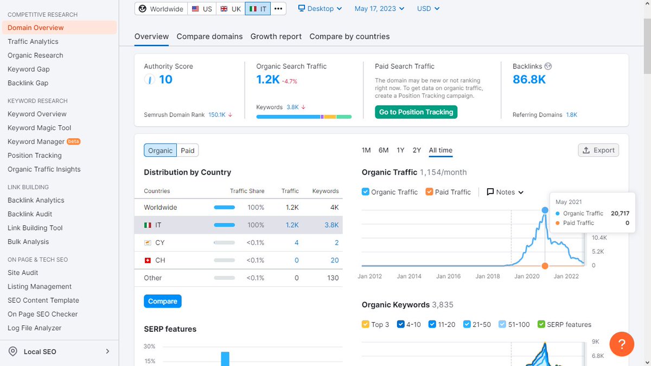The height and width of the screenshot is (366, 651).
Task: Open the USD currency dropdown
Action: [428, 9]
